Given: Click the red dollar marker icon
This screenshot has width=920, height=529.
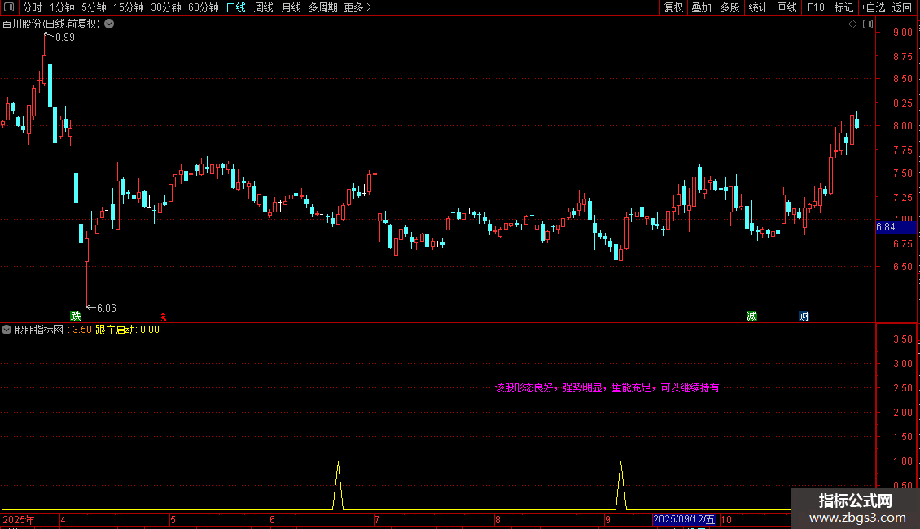Looking at the screenshot, I should point(164,317).
